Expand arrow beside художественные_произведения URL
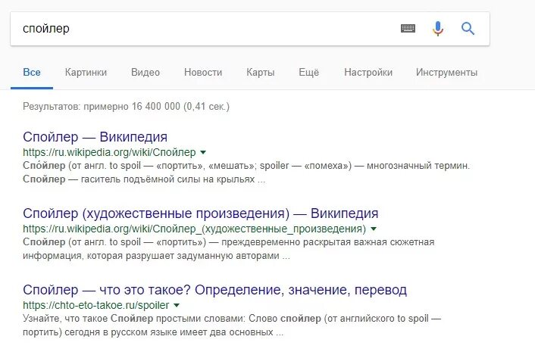Image resolution: width=535 pixels, height=355 pixels. [x=374, y=229]
